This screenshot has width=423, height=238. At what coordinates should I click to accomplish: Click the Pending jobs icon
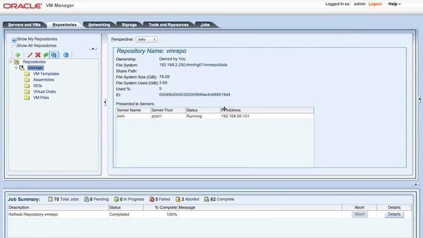point(87,199)
